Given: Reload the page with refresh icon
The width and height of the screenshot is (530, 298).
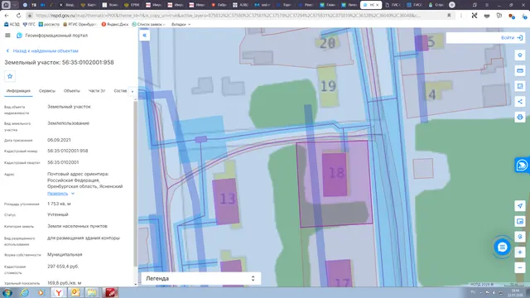Looking at the screenshot, I should (18, 16).
